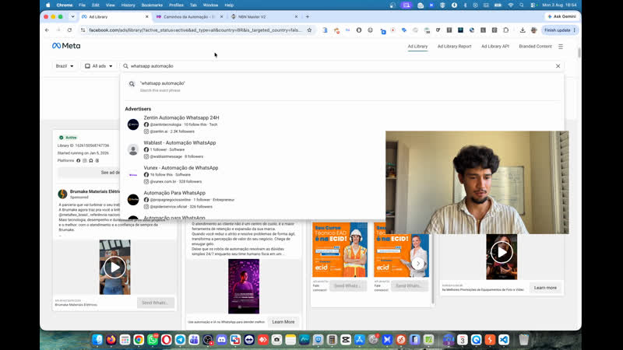Screen dimensions: 623x350
Task: Click the Meta logo
Action: (66, 46)
